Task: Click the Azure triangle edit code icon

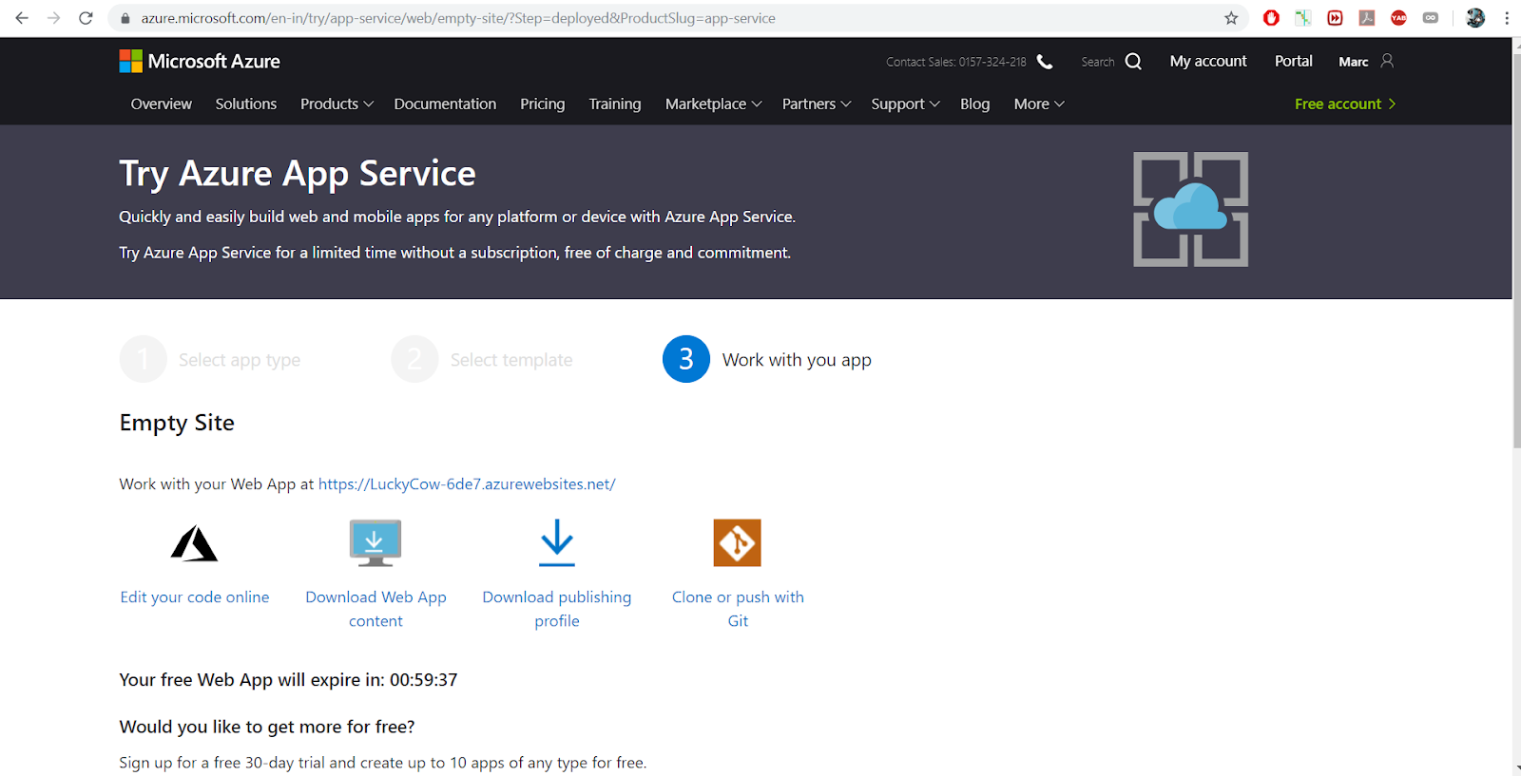Action: [x=195, y=543]
